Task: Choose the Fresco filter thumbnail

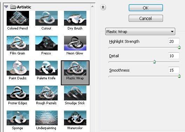Action: pos(47,43)
